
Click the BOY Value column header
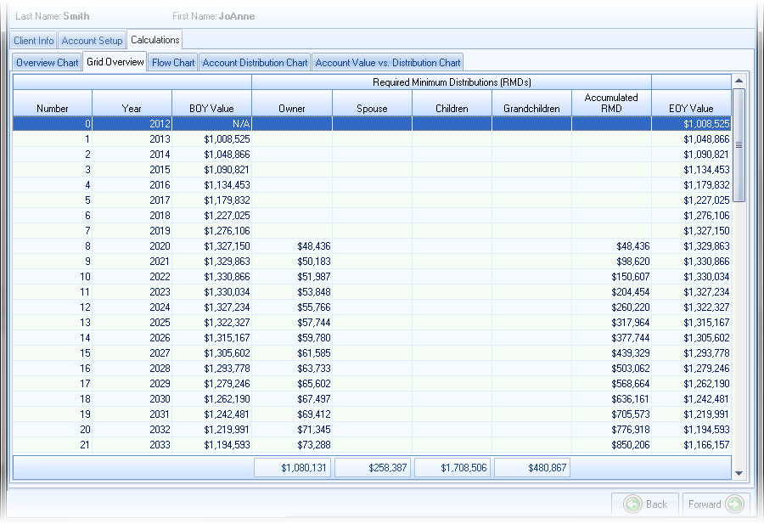pyautogui.click(x=211, y=109)
